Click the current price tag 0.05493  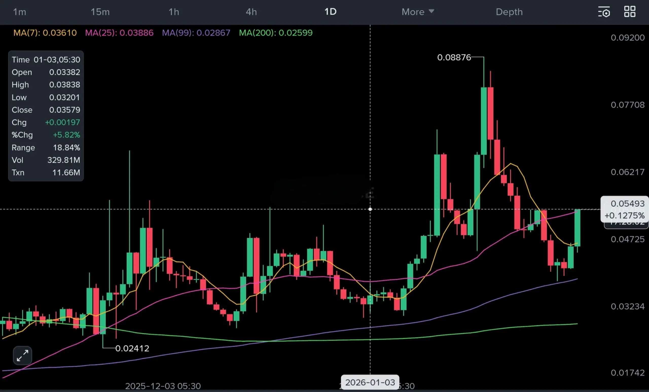click(x=624, y=209)
